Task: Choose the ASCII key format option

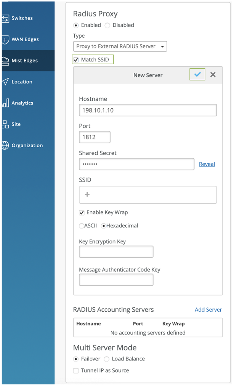Action: (x=82, y=226)
